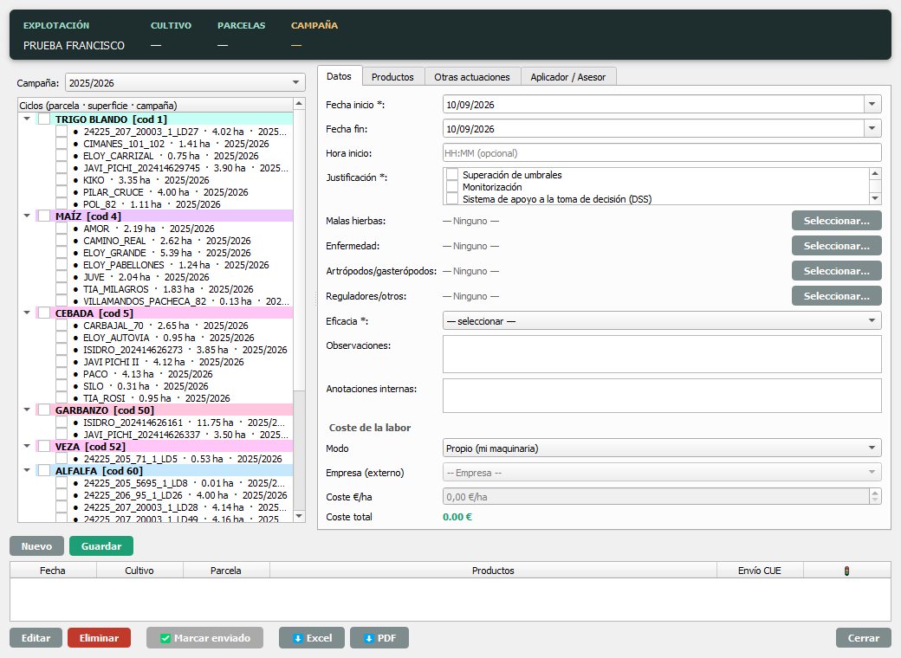Download the report using the PDF button
This screenshot has width=901, height=658.
(x=379, y=638)
